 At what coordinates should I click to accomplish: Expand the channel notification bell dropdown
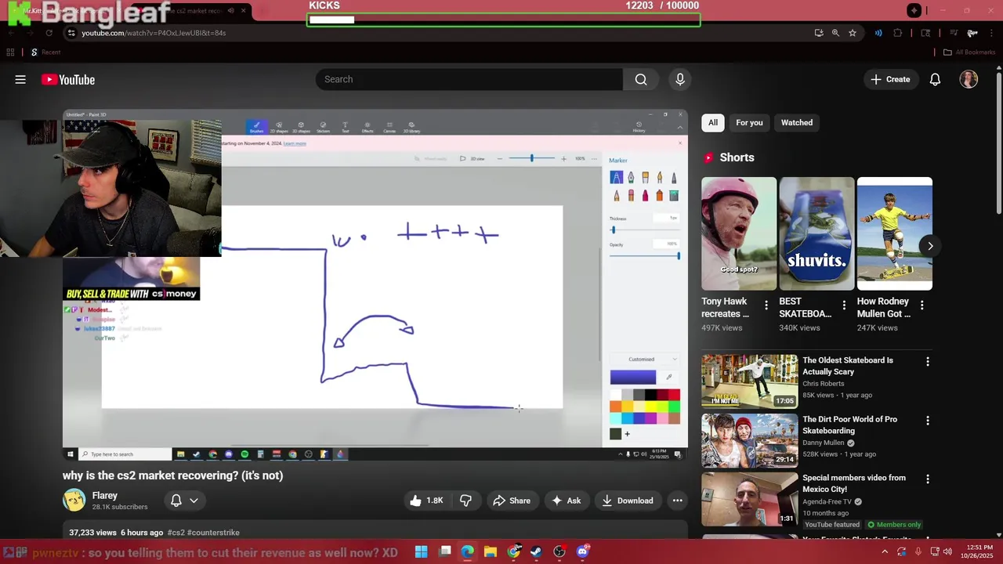(x=184, y=501)
